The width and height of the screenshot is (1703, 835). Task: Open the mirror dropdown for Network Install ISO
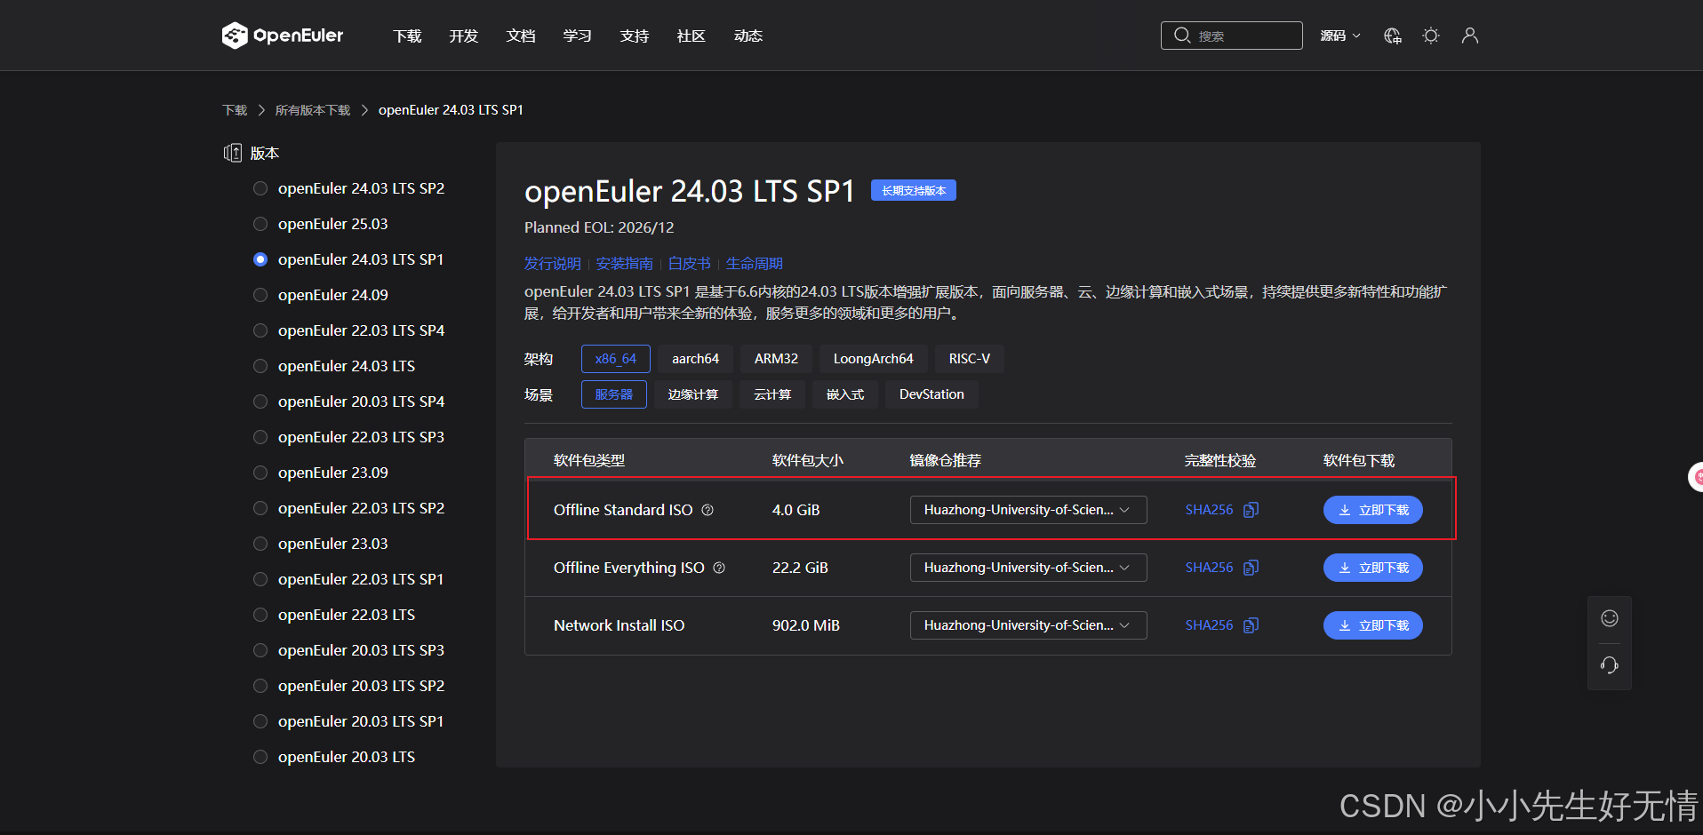coord(1027,624)
